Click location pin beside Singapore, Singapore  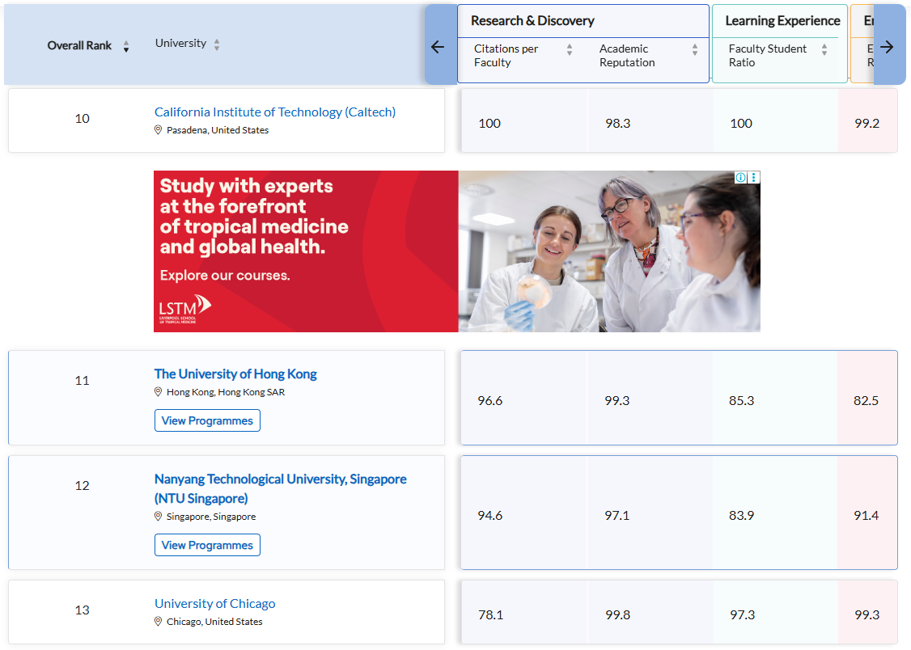pyautogui.click(x=158, y=516)
